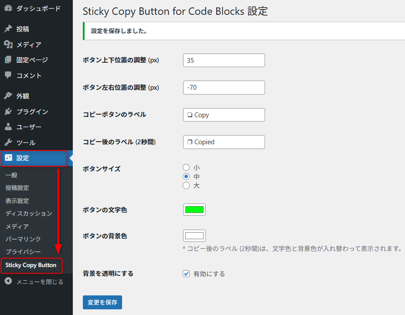Screen dimensions: 405x315
Task: Click the plug icon beside プラグイン
Action: click(x=8, y=111)
